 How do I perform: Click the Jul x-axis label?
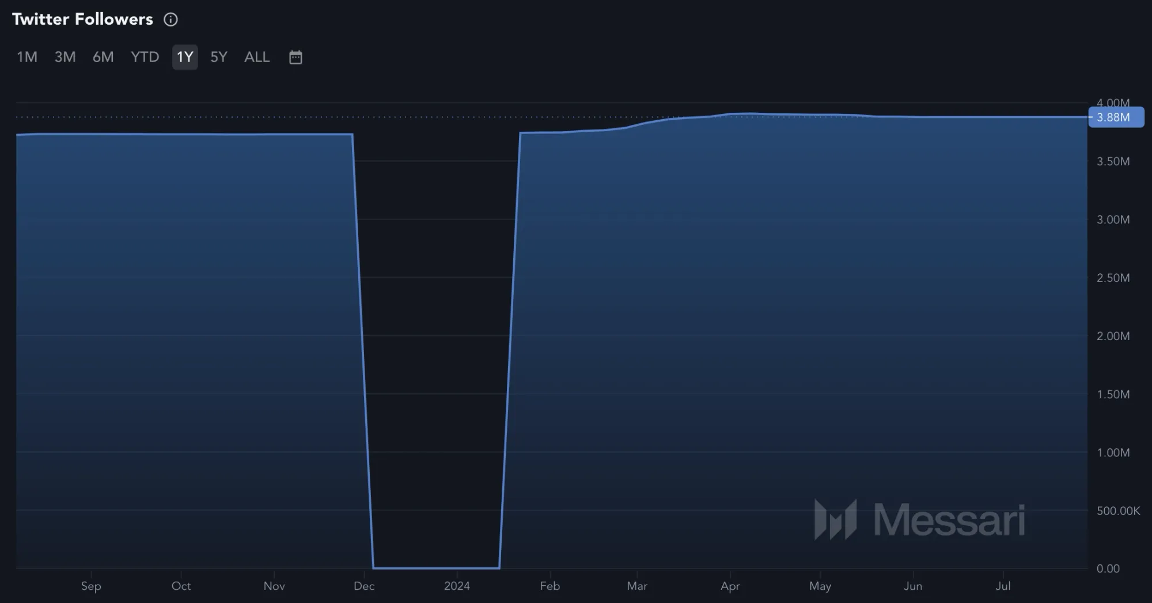click(x=1003, y=586)
